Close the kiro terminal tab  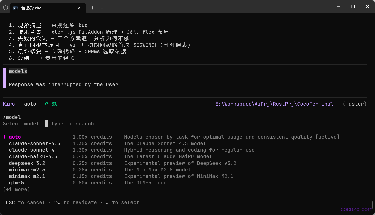[79, 8]
